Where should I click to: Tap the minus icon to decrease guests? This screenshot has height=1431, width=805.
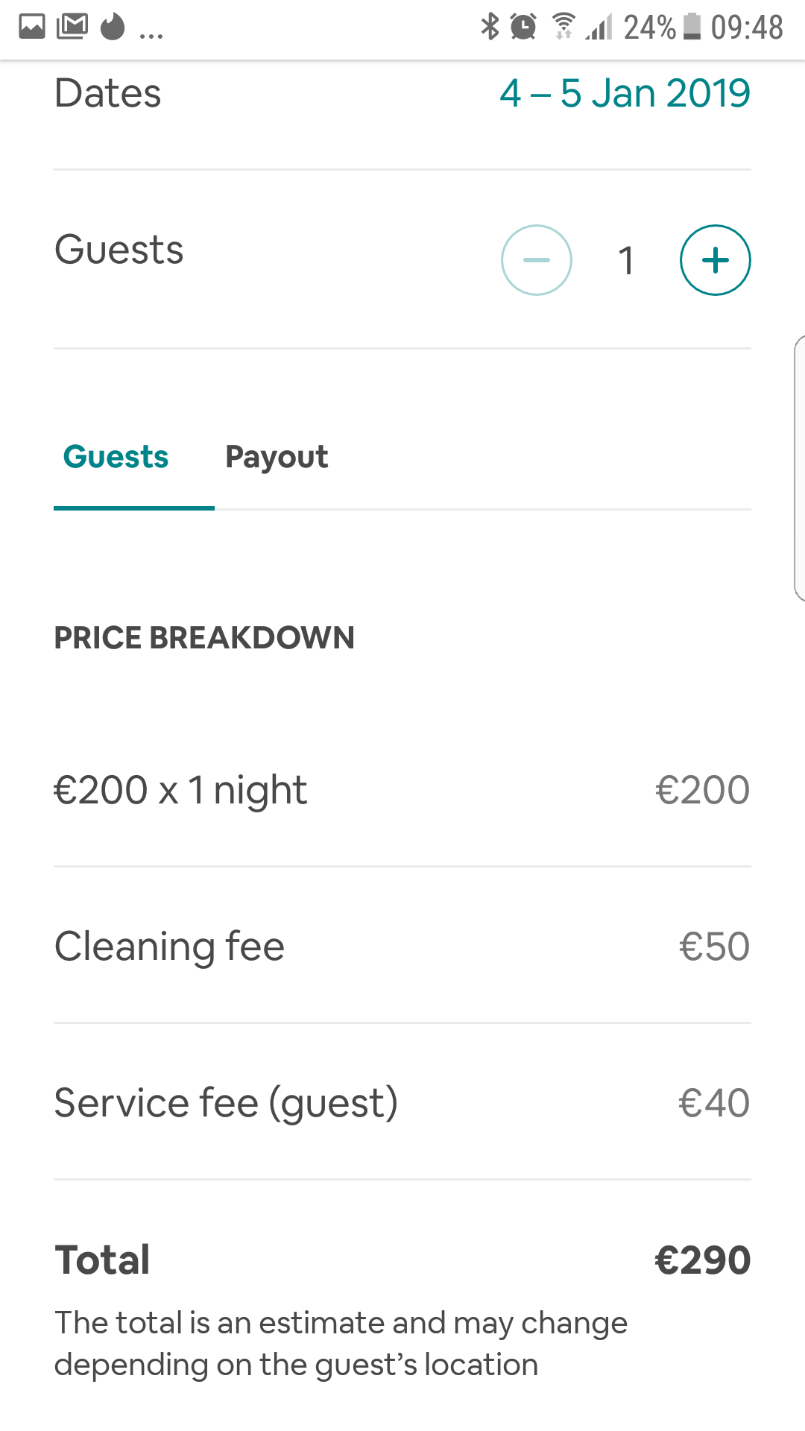536,260
